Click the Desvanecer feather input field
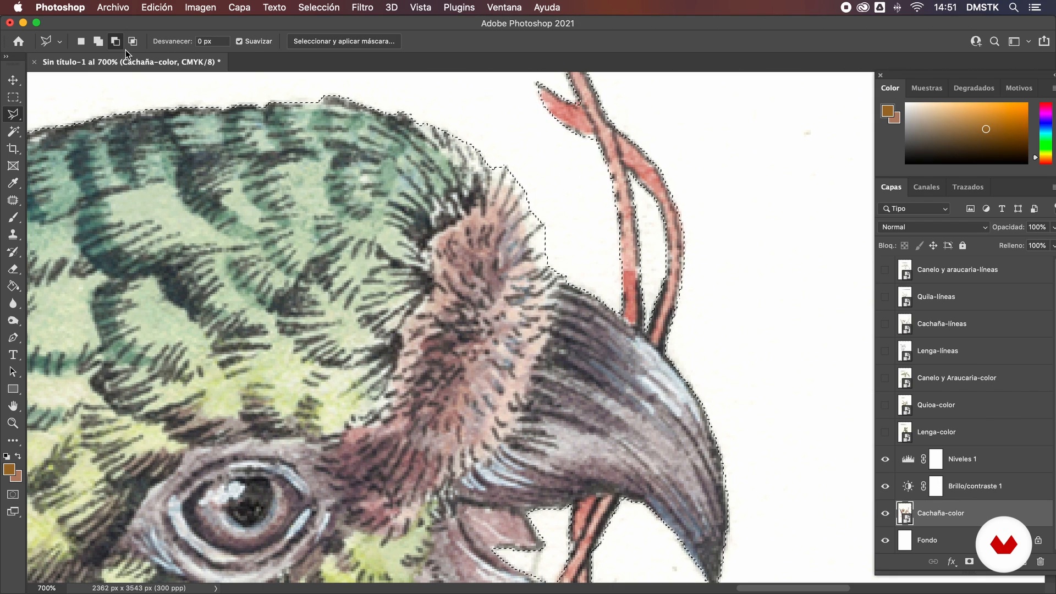This screenshot has height=594, width=1056. tap(212, 41)
